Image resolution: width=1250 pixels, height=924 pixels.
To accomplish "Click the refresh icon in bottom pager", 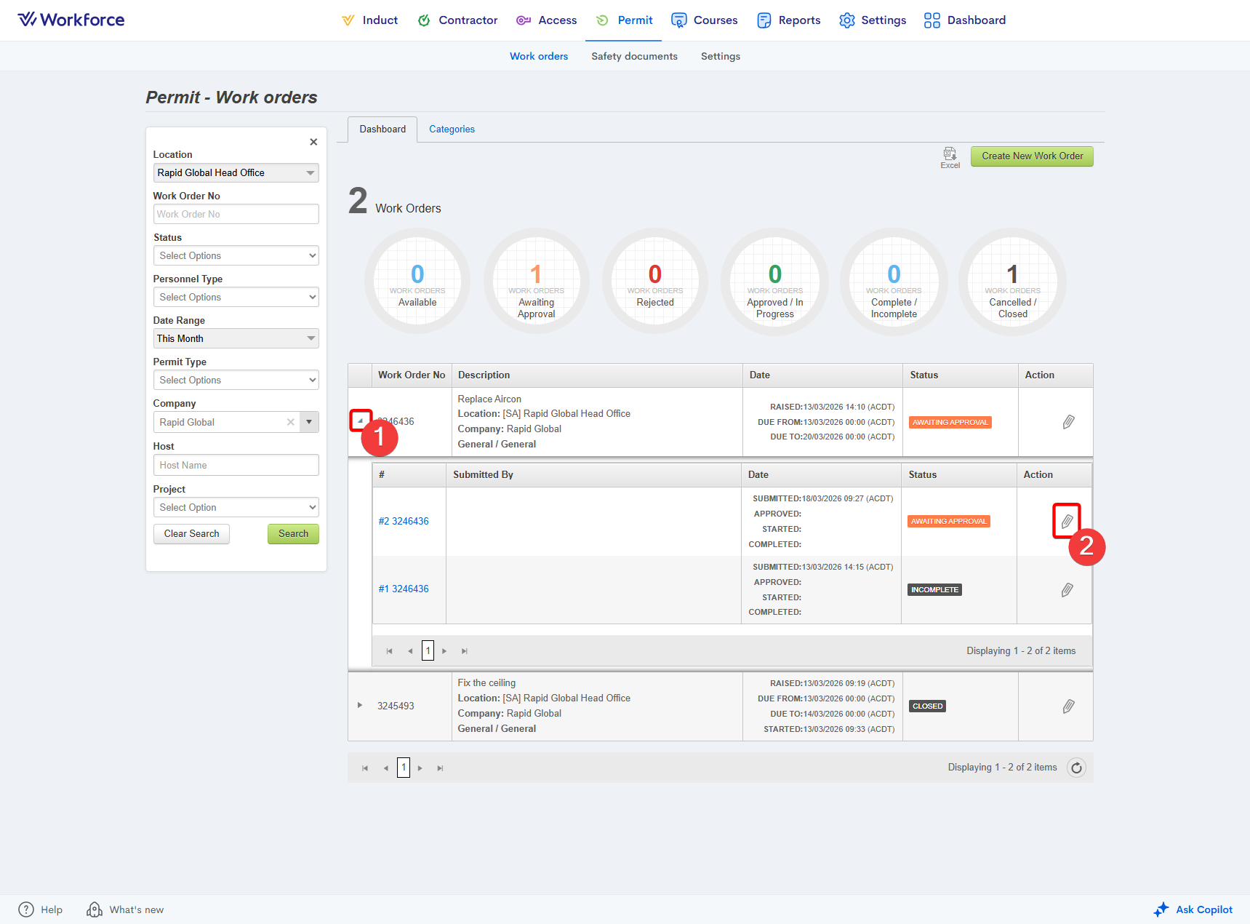I will tap(1076, 768).
